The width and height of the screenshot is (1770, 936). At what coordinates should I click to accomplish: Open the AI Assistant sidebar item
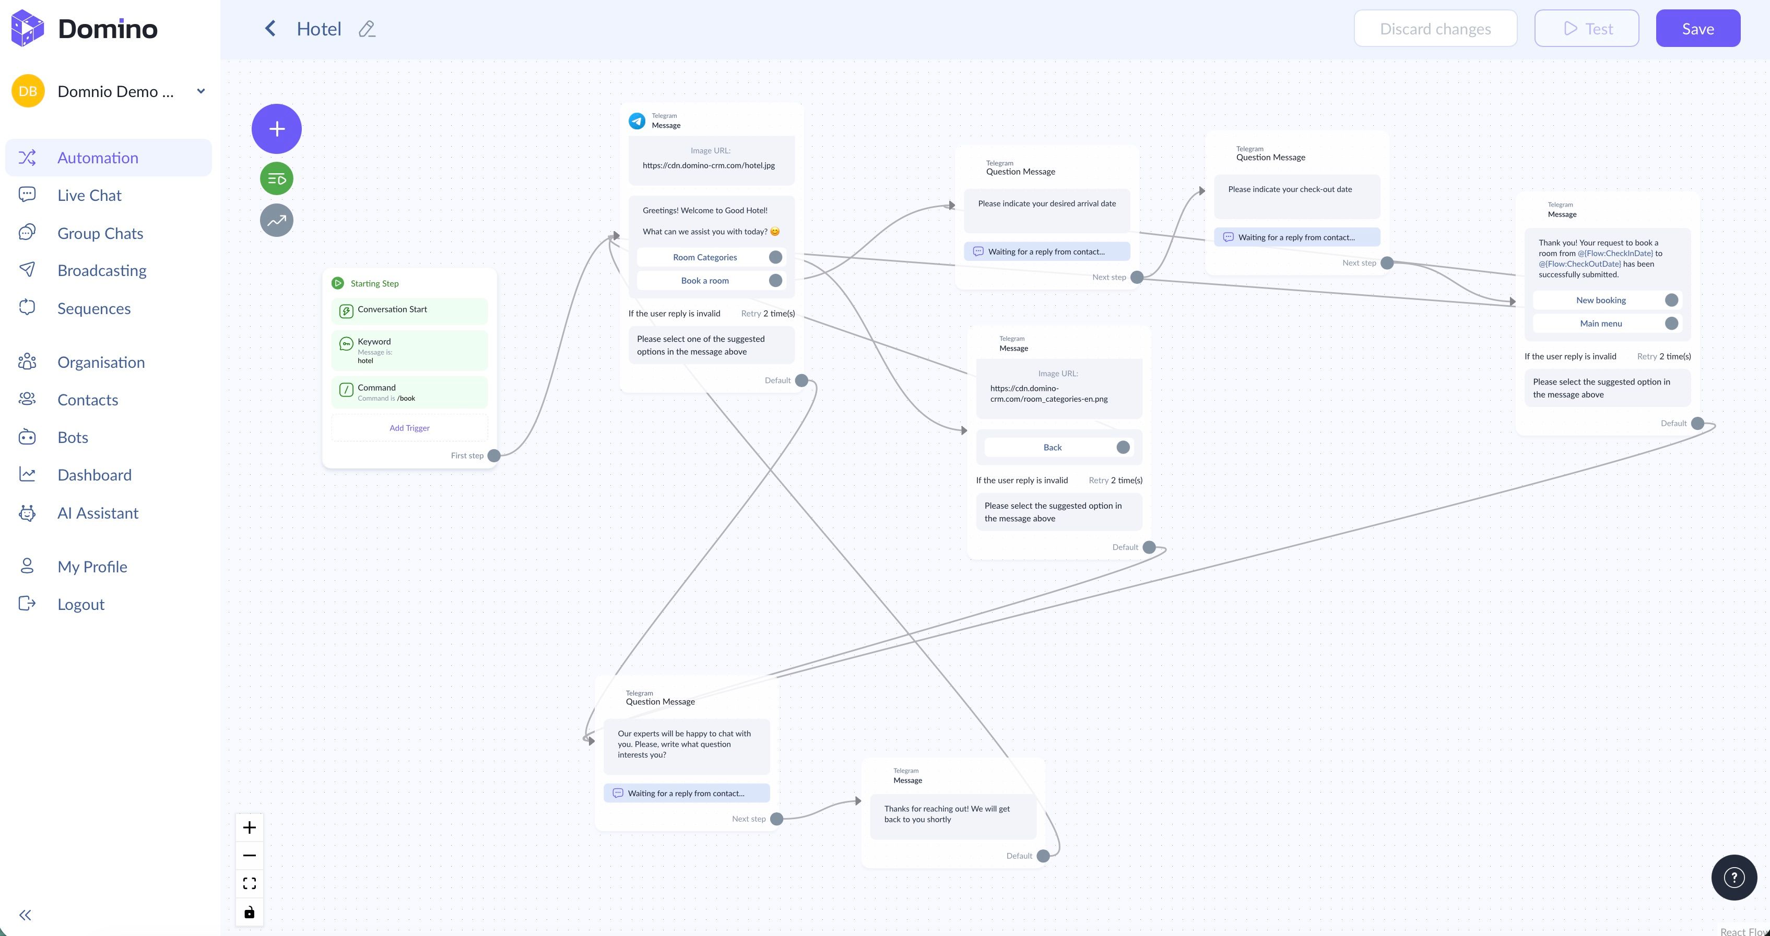pos(98,513)
